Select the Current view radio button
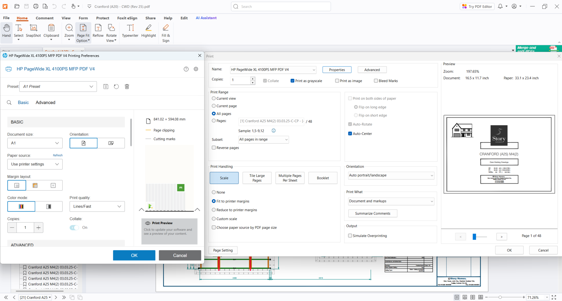The height and width of the screenshot is (301, 562). tap(214, 98)
